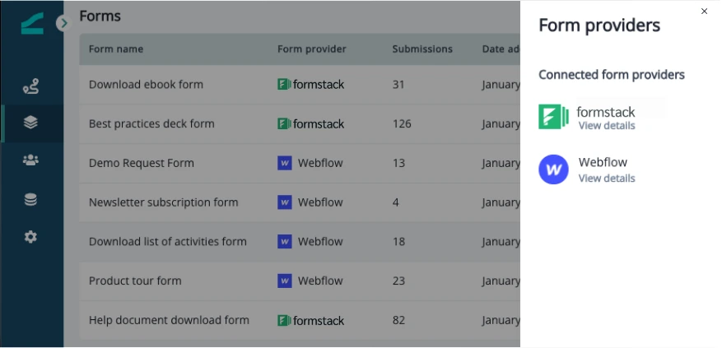722x348 pixels.
Task: Sort by the Form name column header
Action: 116,49
